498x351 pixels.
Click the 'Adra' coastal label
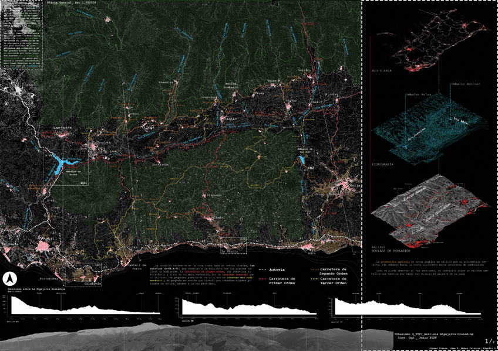[x=312, y=253]
